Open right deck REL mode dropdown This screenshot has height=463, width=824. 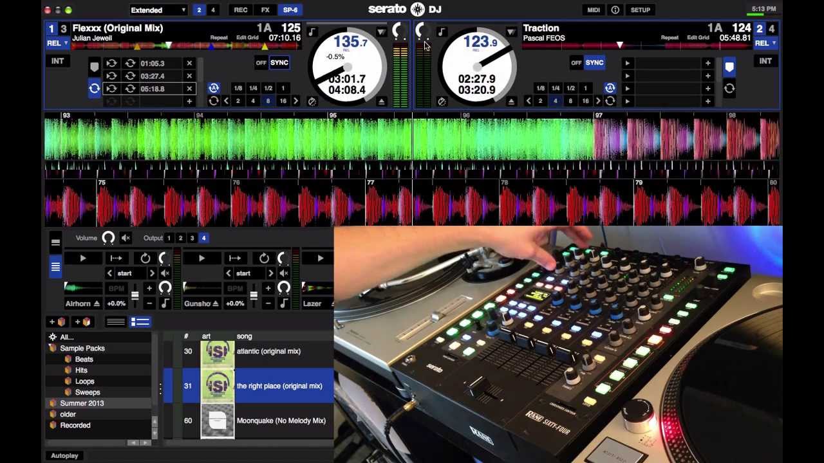point(766,43)
